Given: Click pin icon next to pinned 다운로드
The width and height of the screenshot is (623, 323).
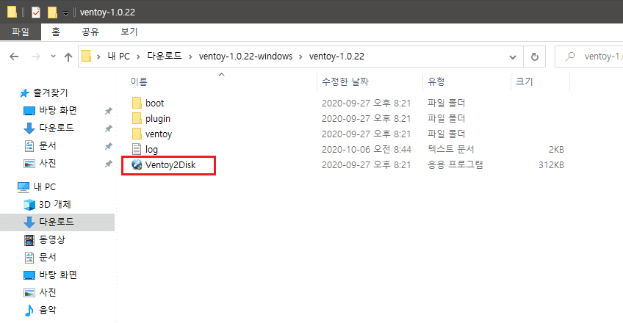Looking at the screenshot, I should coord(108,128).
